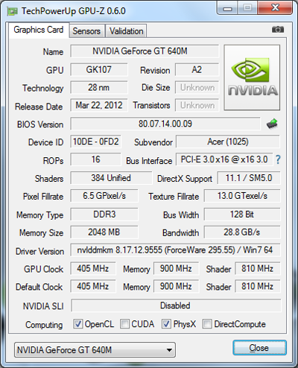Click the BIOS Version field
Screen dimensions: 298x368
(x=165, y=124)
